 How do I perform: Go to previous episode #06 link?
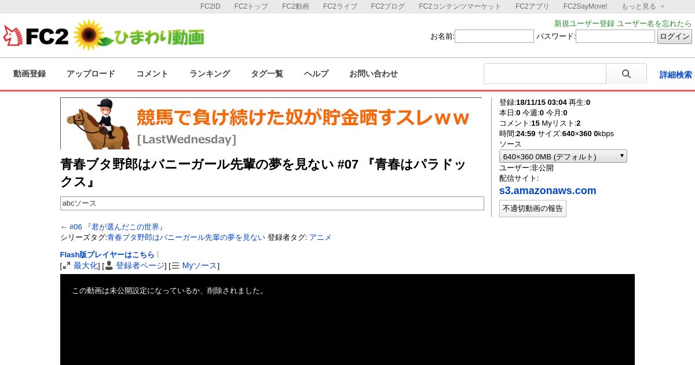(x=118, y=227)
